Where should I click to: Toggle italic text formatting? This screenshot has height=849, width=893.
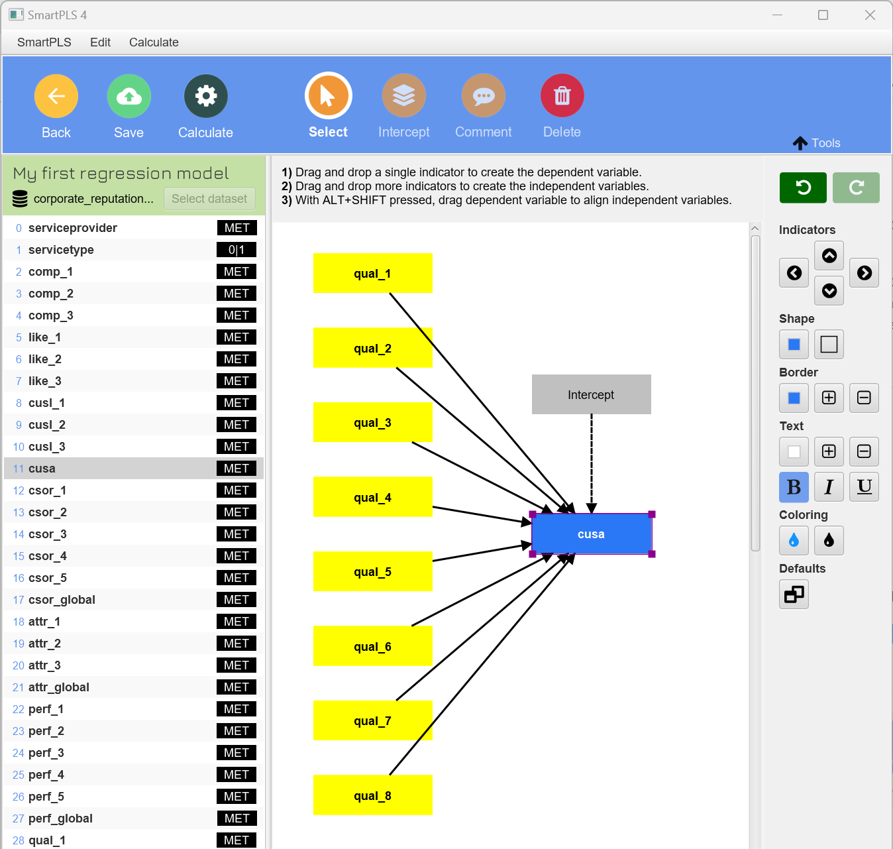(x=829, y=487)
